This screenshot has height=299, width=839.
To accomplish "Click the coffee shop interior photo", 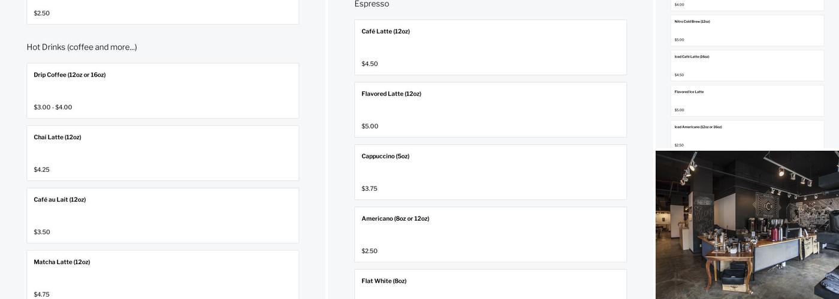I will pos(747,225).
